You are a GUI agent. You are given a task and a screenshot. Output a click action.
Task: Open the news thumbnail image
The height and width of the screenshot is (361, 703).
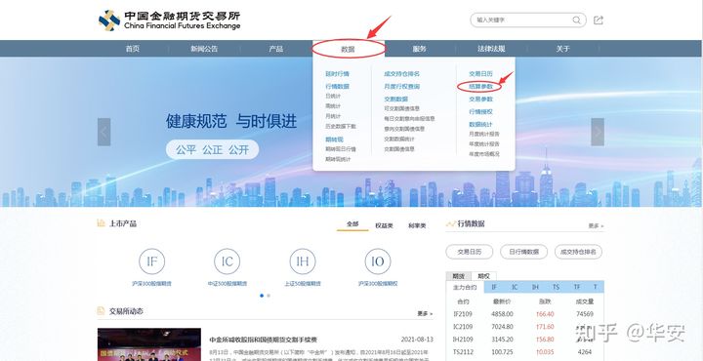click(x=149, y=344)
